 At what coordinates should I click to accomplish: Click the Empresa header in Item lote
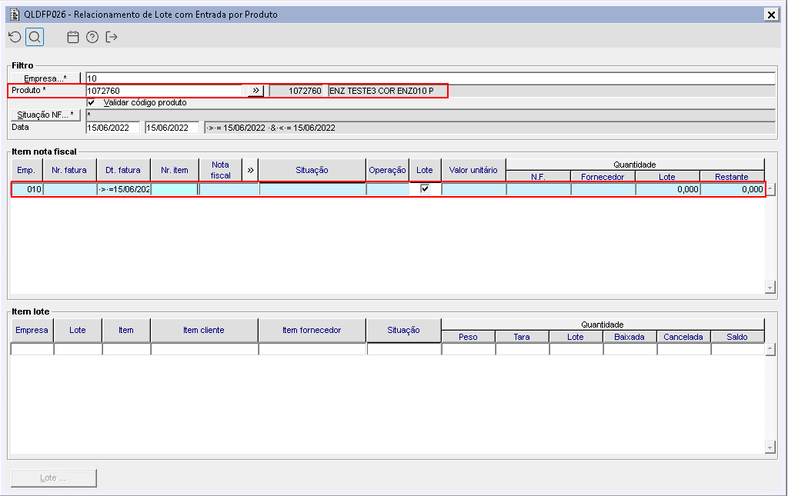pyautogui.click(x=32, y=331)
